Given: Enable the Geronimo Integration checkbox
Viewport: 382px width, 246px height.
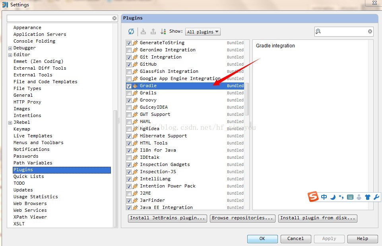Looking at the screenshot, I should point(129,50).
